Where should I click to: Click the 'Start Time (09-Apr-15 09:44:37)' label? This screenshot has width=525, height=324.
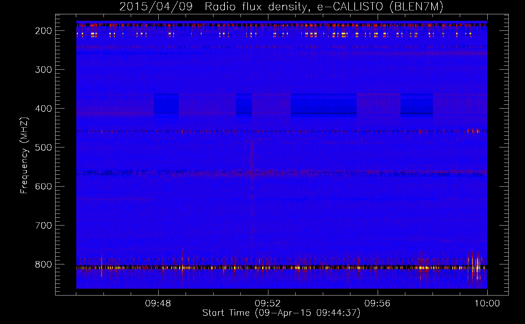coord(281,313)
